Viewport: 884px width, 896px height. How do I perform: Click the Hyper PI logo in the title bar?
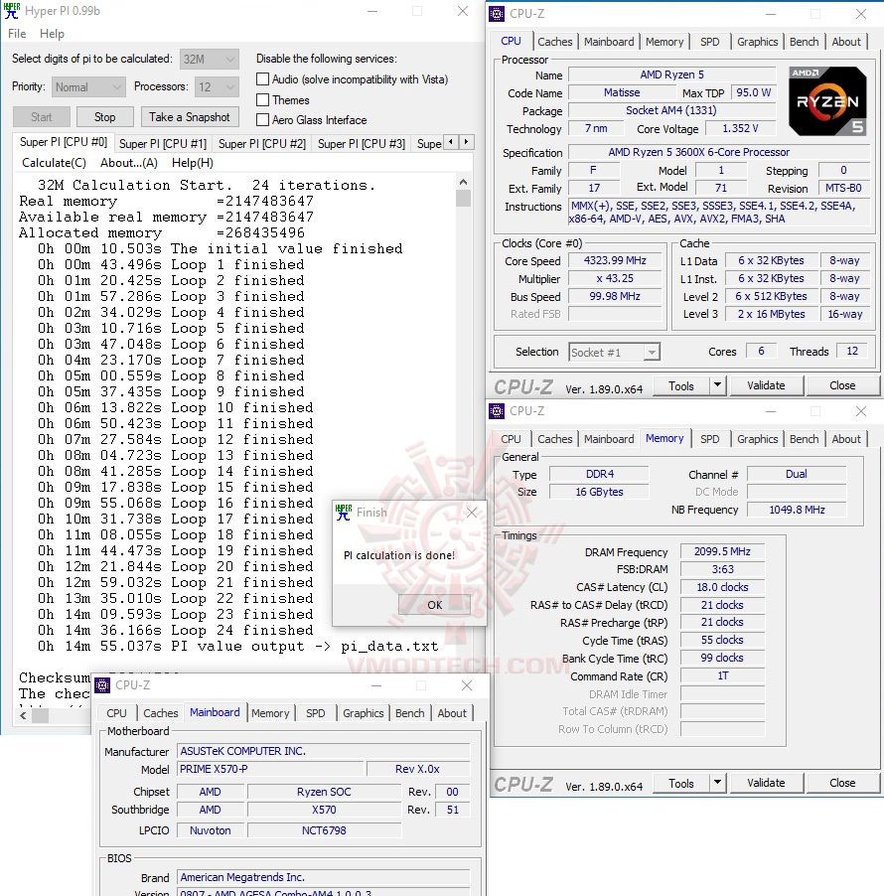pos(11,11)
